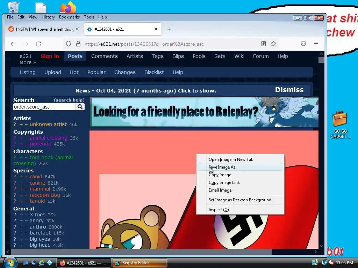The width and height of the screenshot is (358, 268).
Task: Open the Blacklist subnav link
Action: coord(154,72)
